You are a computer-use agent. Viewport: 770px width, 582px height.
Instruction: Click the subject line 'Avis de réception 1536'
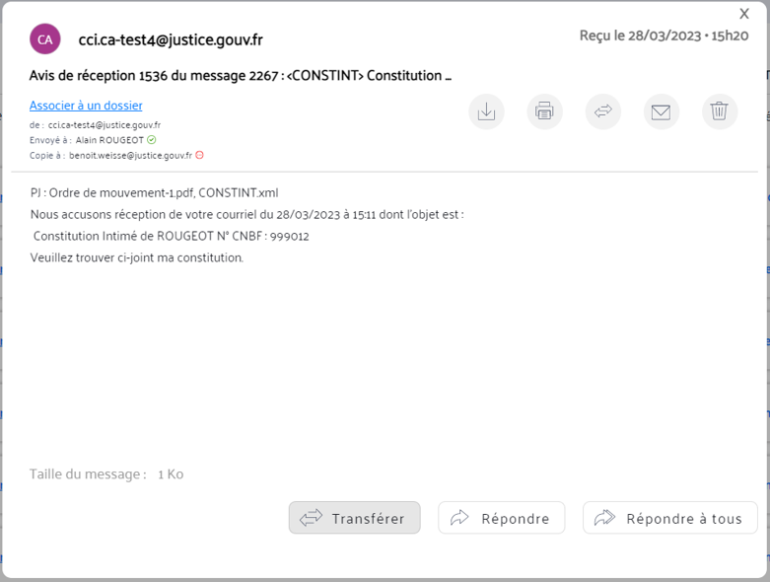[241, 76]
